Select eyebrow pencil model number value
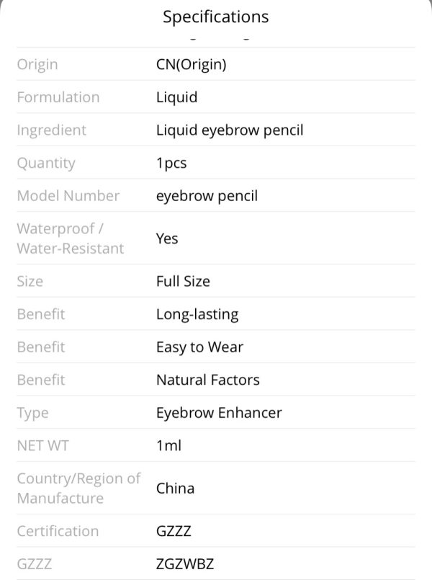Screen dimensions: 432x580 (207, 196)
